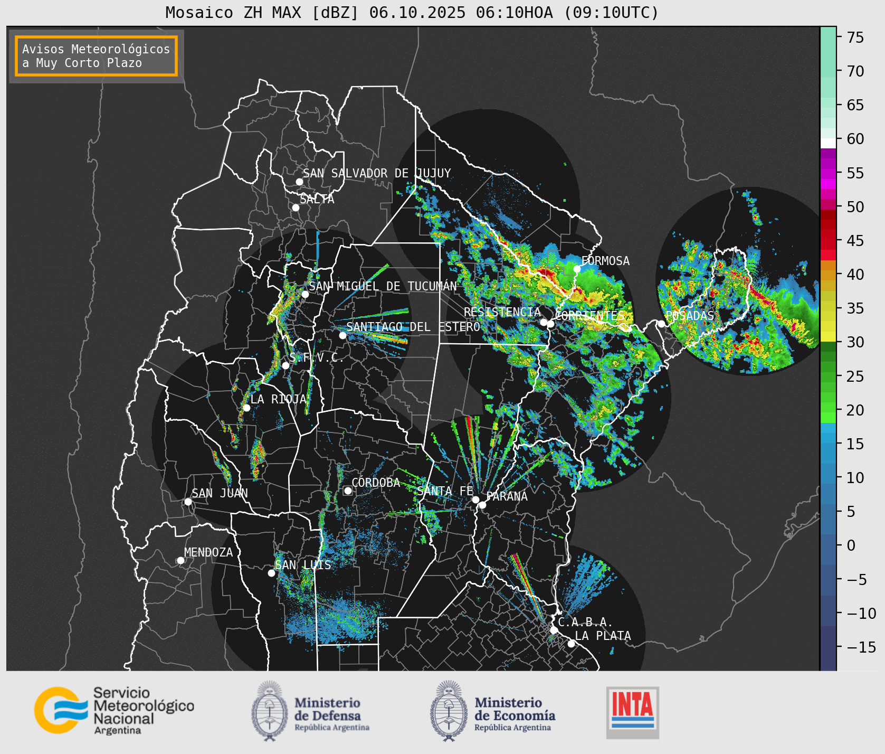Select the Santiago del Estero marker dot
Image resolution: width=885 pixels, height=754 pixels.
342,335
